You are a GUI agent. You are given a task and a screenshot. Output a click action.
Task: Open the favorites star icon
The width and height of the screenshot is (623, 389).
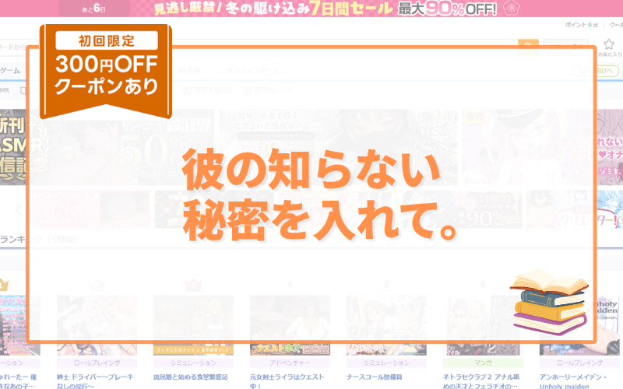click(609, 44)
